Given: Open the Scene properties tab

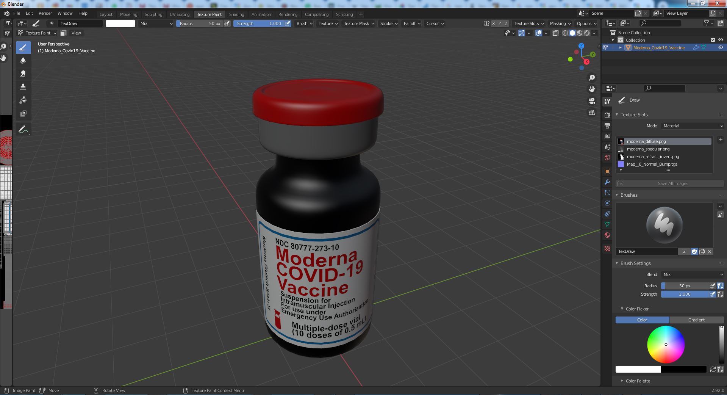Looking at the screenshot, I should 607,147.
